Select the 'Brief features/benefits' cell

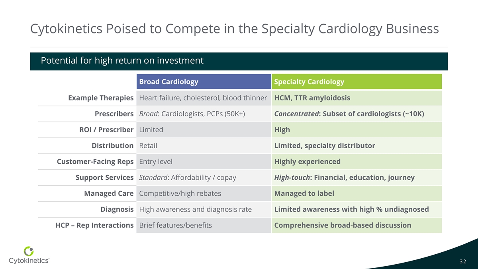[175, 225]
